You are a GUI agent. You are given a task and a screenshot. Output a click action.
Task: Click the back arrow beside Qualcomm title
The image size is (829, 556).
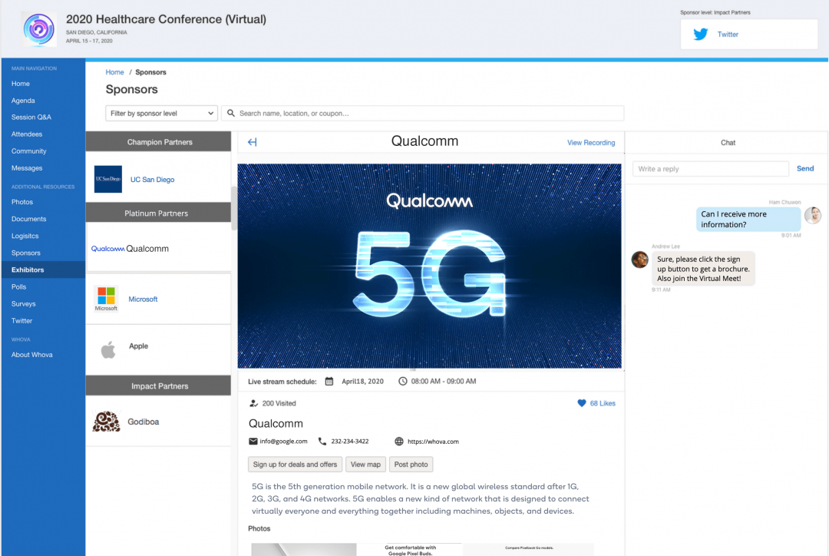click(x=252, y=142)
